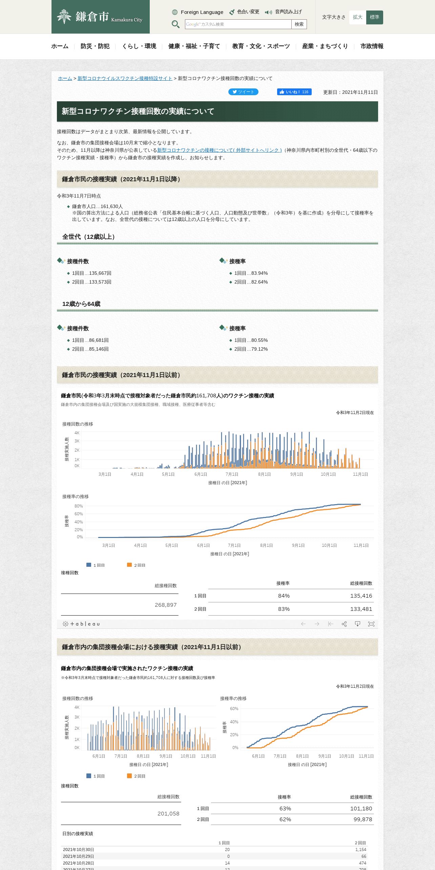The width and height of the screenshot is (435, 870).
Task: Click the Google custom search field
Action: tap(238, 24)
